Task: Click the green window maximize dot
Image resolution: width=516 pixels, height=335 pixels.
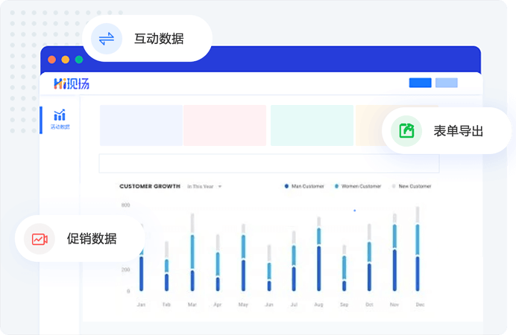Action: (x=79, y=60)
